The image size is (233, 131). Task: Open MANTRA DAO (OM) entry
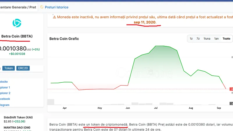[17, 128]
